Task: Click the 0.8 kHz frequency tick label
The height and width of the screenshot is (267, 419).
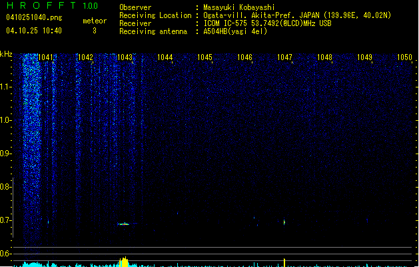Action: [x=5, y=187]
